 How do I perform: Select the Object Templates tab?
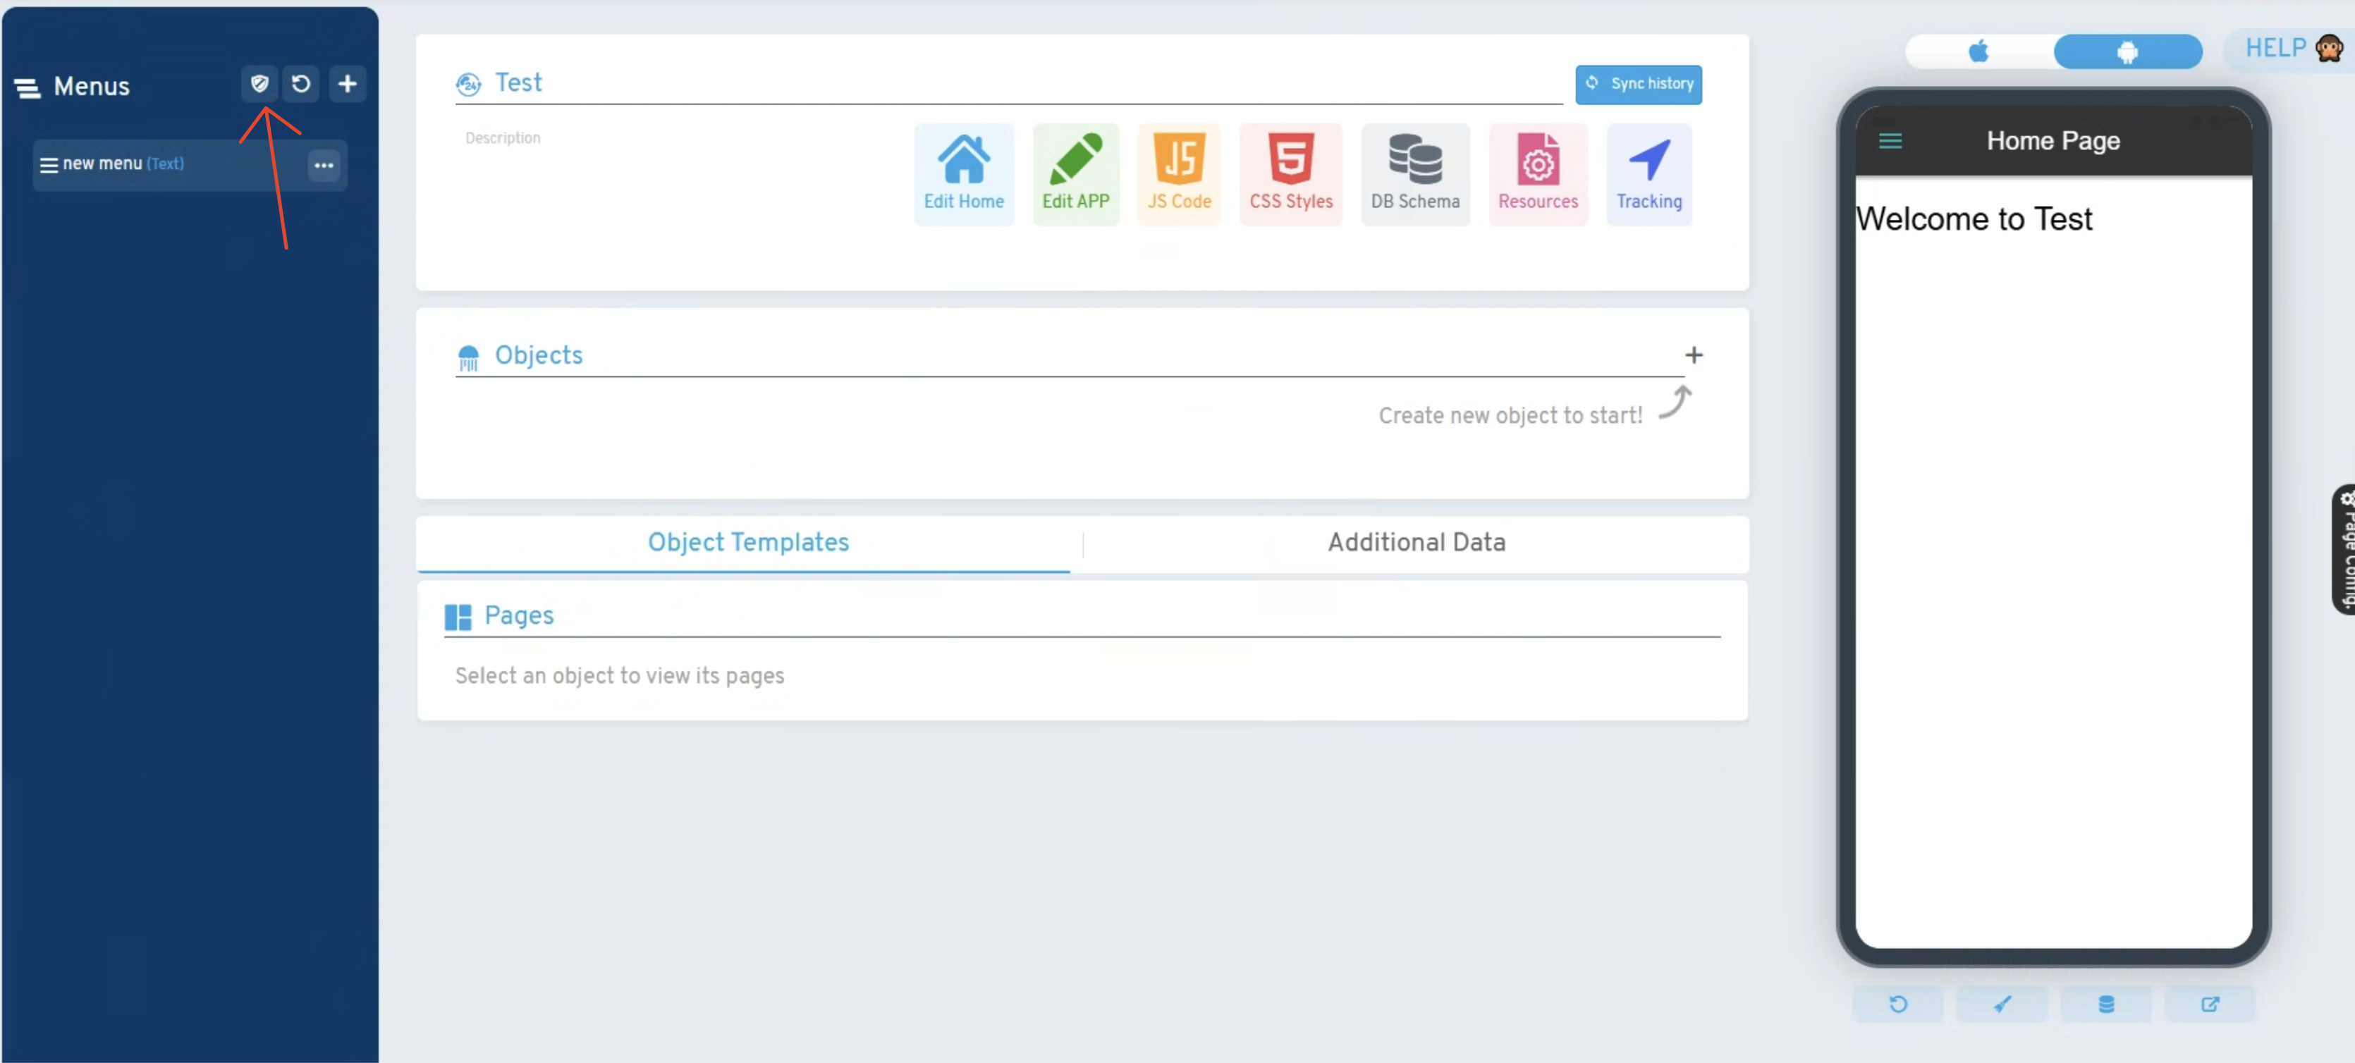coord(748,542)
